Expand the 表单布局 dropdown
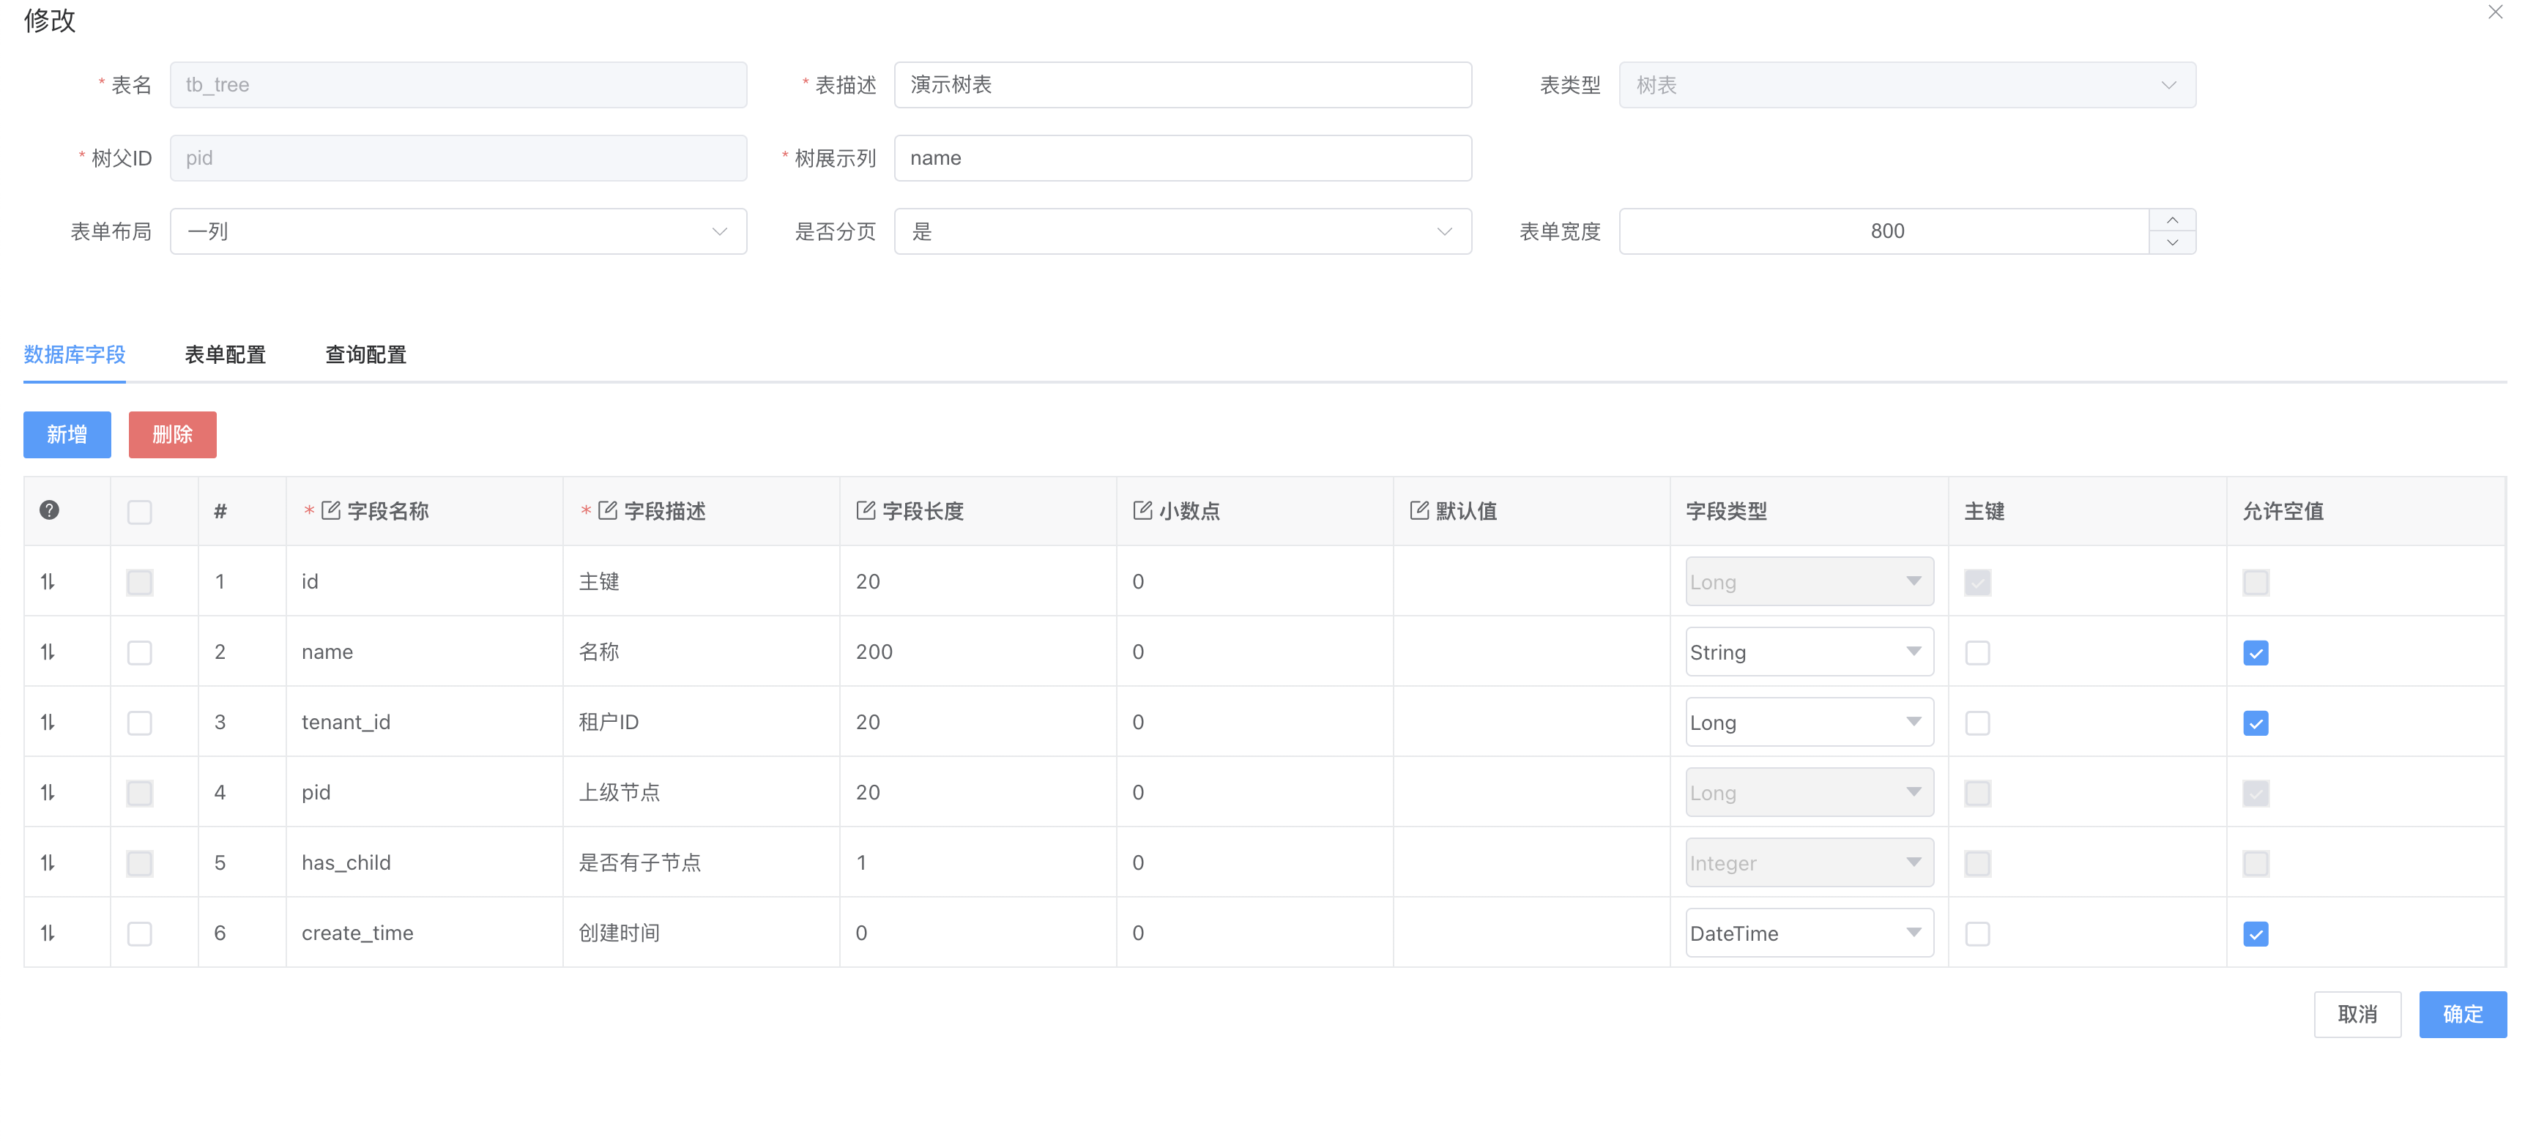 pyautogui.click(x=458, y=231)
